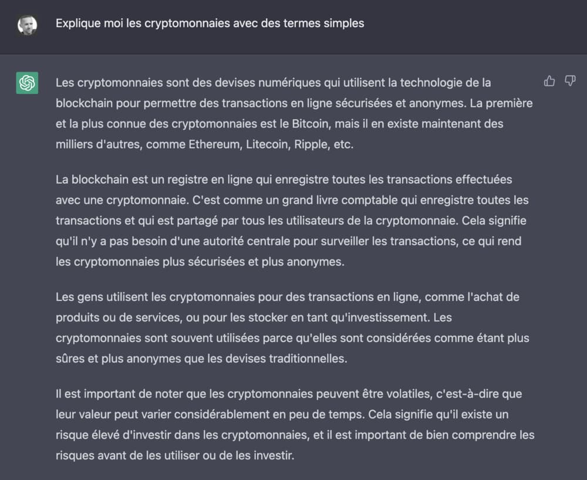Give negative feedback with thumbs down
587x480 pixels.
pyautogui.click(x=570, y=81)
